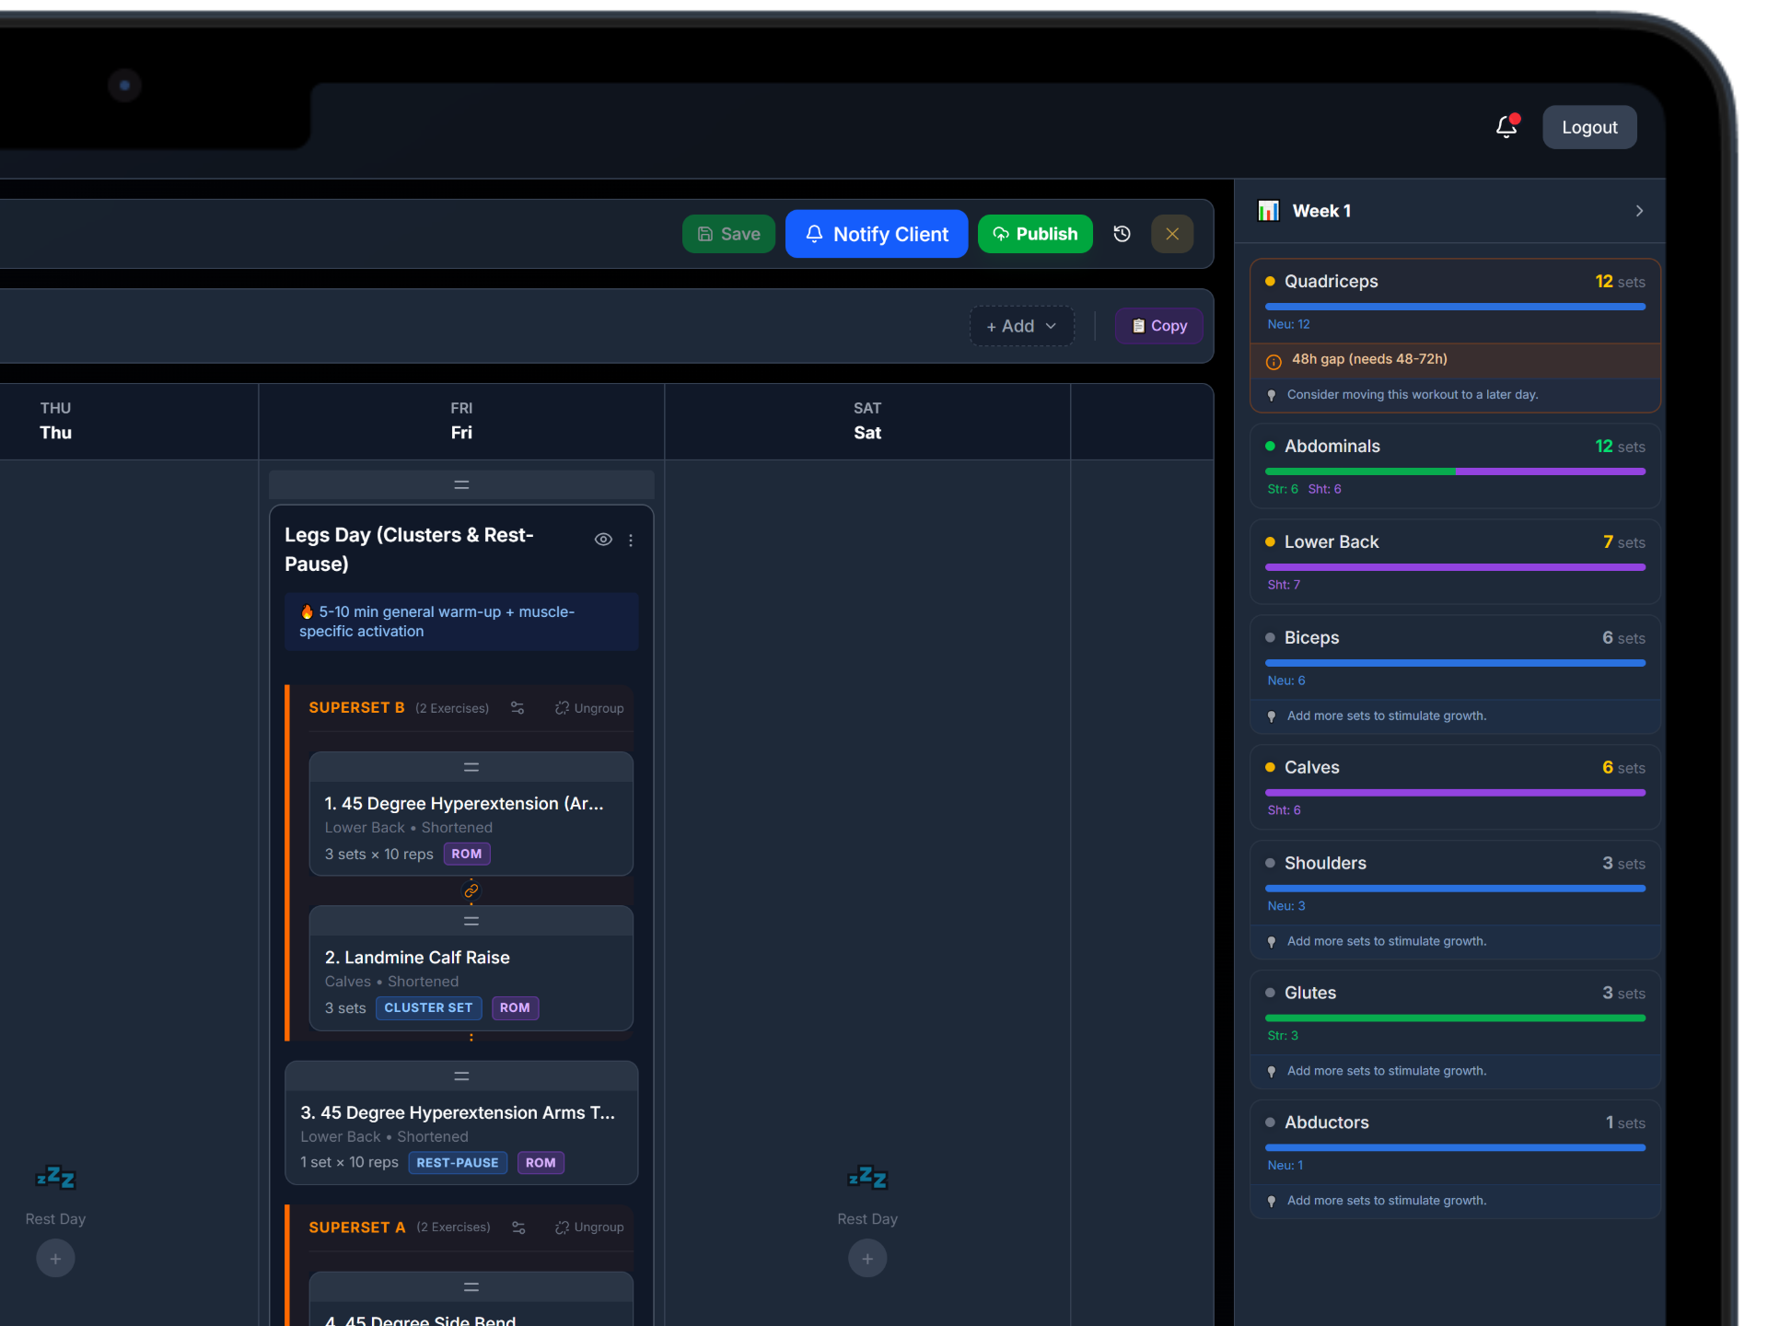Click the Publish button
Screen dimensions: 1768x1326
coord(1035,234)
